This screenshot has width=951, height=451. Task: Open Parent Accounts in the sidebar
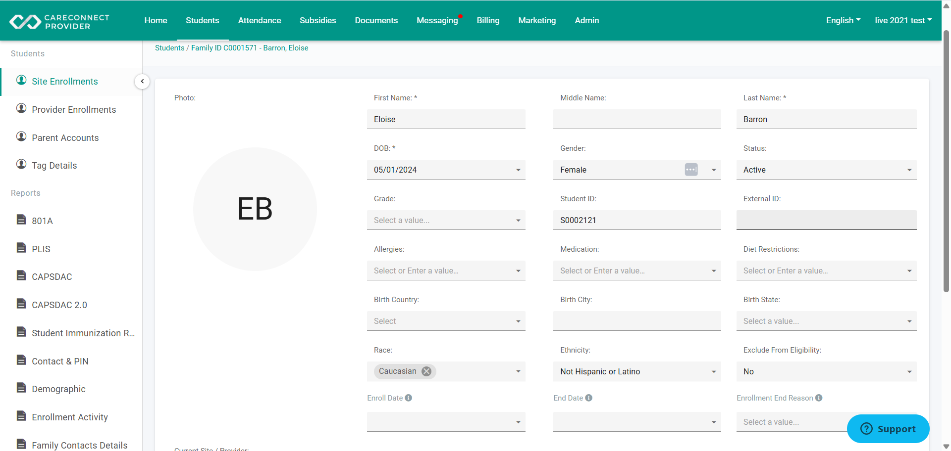pyautogui.click(x=65, y=138)
